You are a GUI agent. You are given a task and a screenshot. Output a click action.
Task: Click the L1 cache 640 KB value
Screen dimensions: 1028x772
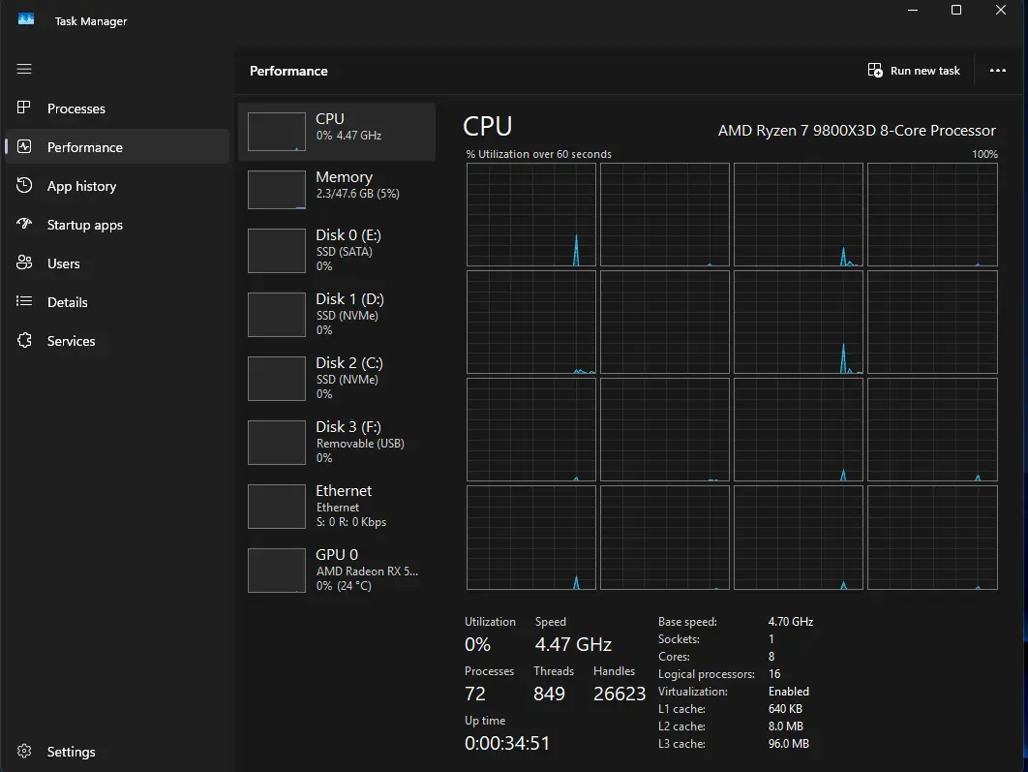click(x=785, y=708)
